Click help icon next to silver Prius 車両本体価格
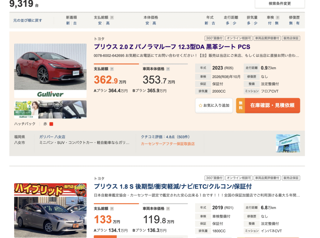320x238 pixels. (x=168, y=209)
